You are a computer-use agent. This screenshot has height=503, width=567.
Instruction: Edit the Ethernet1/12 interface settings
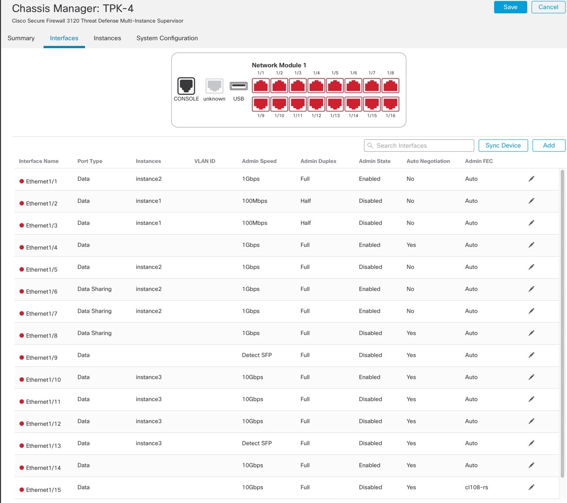531,421
